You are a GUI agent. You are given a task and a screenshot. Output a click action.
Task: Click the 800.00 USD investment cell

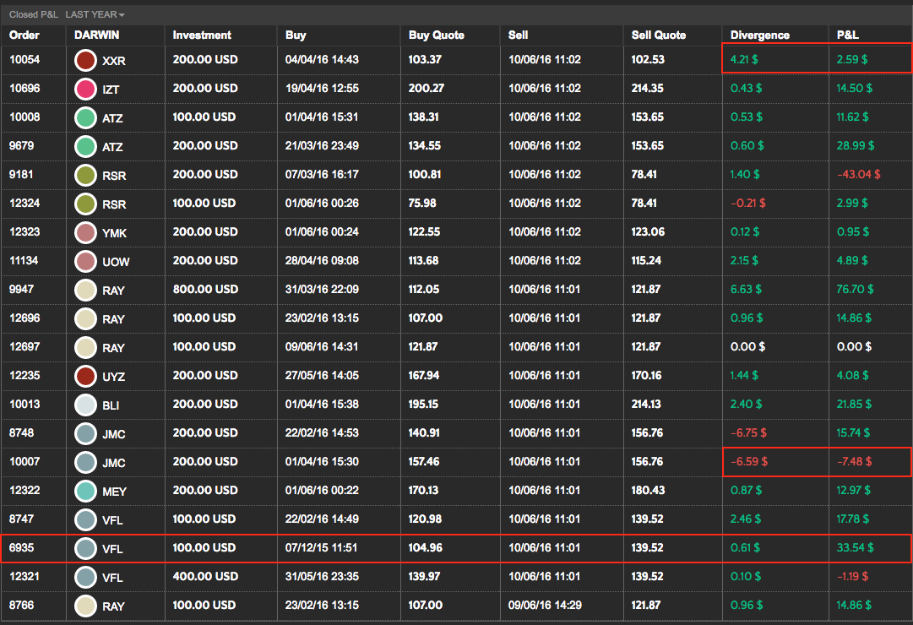(x=205, y=289)
